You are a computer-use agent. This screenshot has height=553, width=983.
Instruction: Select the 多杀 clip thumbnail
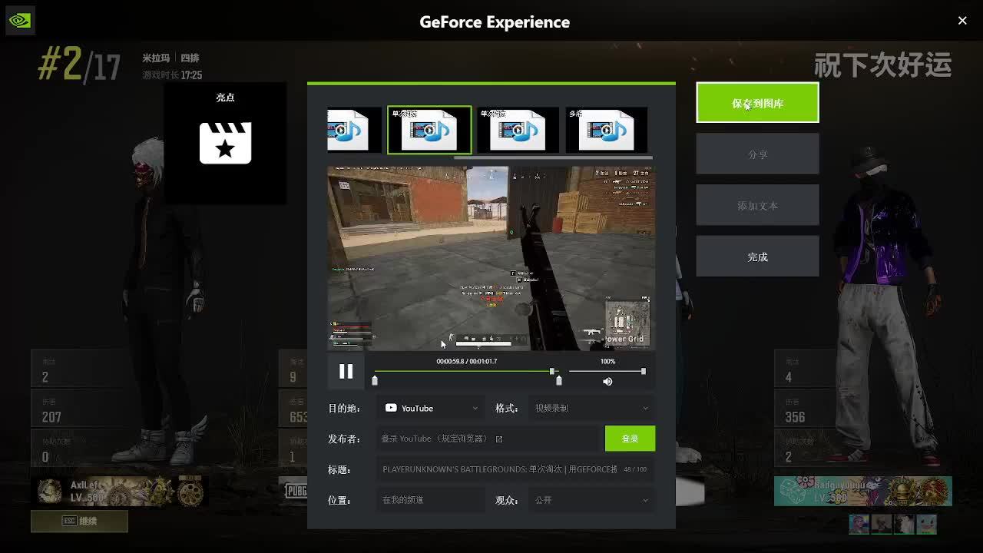(x=606, y=130)
